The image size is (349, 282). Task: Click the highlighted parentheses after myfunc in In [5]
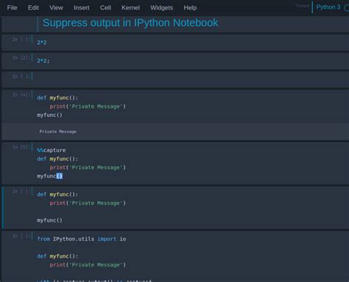coord(60,176)
